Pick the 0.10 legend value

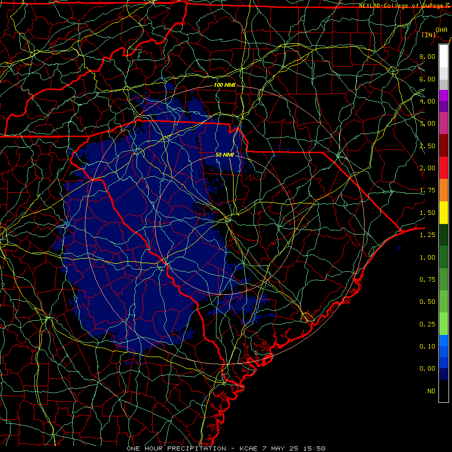(x=427, y=347)
